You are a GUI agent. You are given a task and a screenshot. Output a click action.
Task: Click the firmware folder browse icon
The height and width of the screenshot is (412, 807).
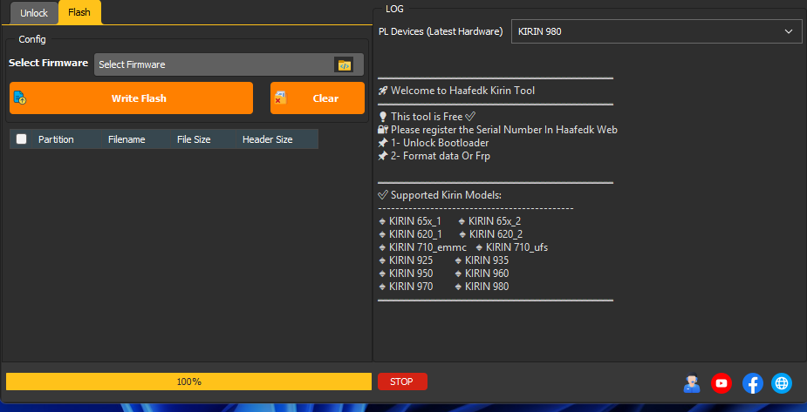pos(345,64)
